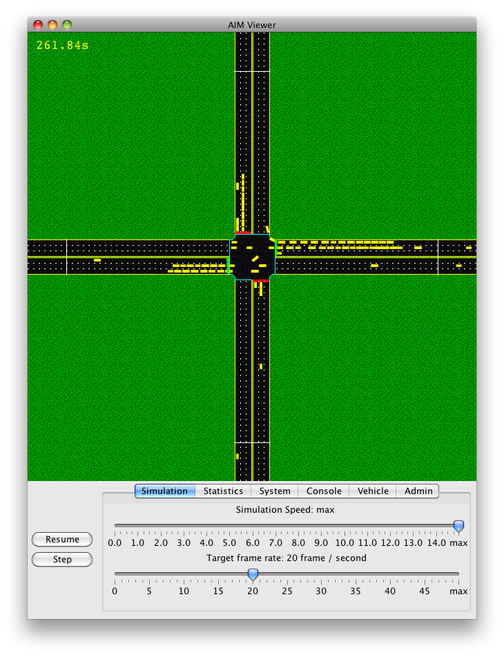The width and height of the screenshot is (504, 657).
Task: Zoom the window with the green button
Action: pos(67,25)
